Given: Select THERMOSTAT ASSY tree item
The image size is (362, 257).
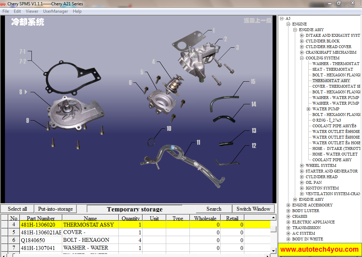Looking at the screenshot, I should [x=331, y=81].
